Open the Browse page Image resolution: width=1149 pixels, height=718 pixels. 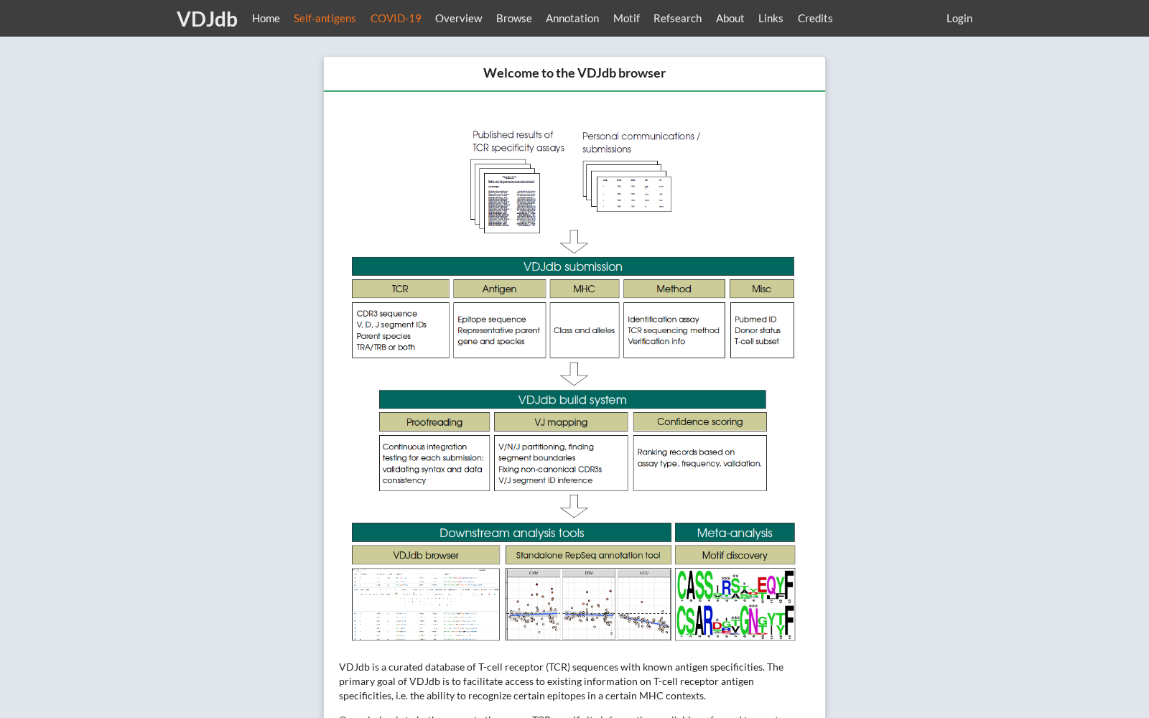tap(514, 19)
